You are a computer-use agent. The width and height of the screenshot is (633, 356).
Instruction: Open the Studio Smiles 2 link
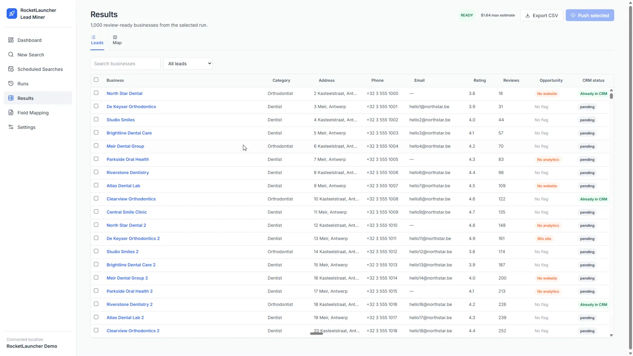[x=123, y=252]
